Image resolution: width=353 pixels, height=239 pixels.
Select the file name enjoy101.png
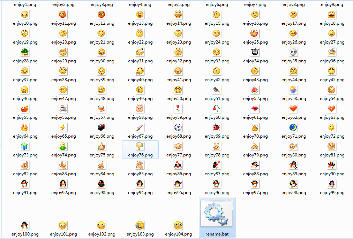pos(63,234)
